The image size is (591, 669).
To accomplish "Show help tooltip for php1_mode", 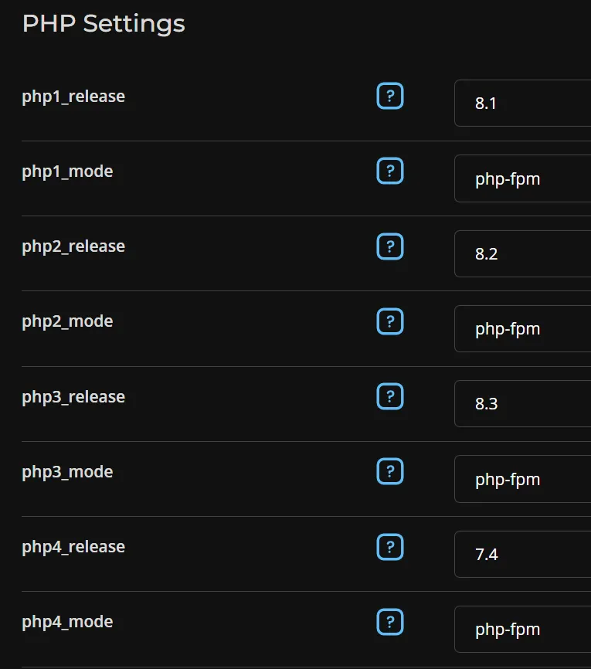I will point(390,171).
